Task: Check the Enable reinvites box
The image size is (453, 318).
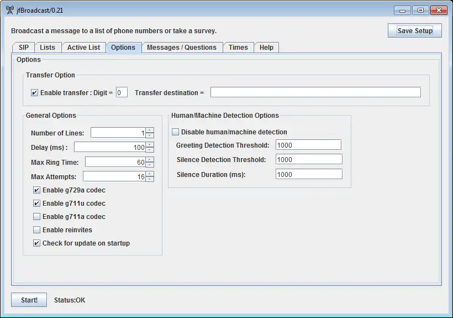Action: pos(36,230)
